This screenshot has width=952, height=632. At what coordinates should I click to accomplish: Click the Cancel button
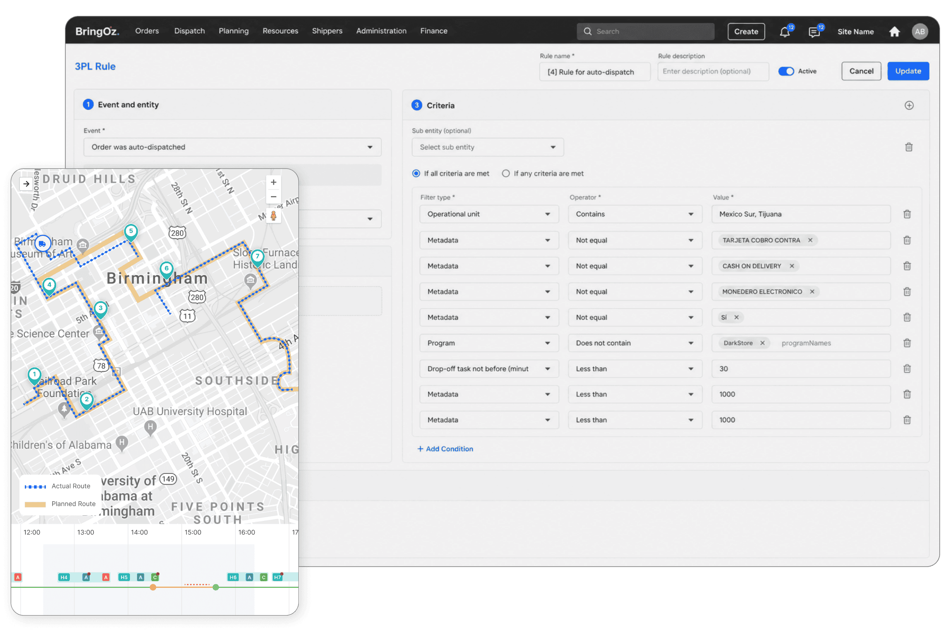[861, 71]
